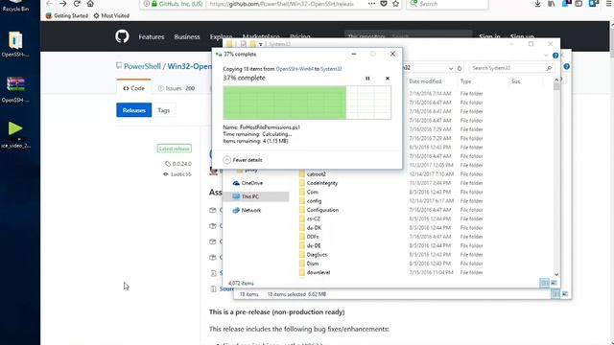Viewport: 614px width, 345px height.
Task: Select the DiagSvcs folder
Action: coord(313,255)
